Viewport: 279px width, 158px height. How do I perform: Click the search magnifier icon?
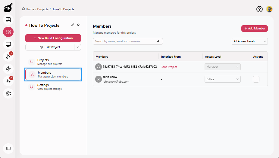pyautogui.click(x=158, y=41)
